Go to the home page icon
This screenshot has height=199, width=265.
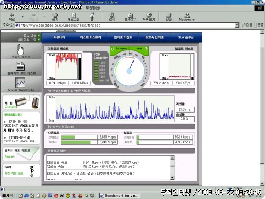92,17
